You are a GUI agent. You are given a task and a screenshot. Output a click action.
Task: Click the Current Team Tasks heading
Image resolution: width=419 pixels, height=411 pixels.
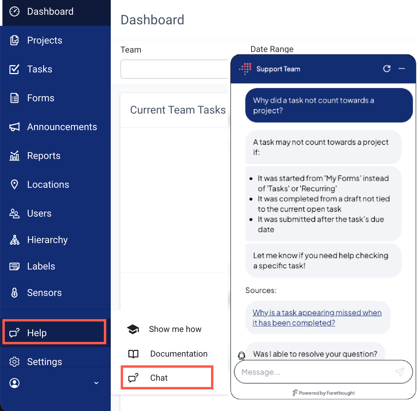(178, 110)
